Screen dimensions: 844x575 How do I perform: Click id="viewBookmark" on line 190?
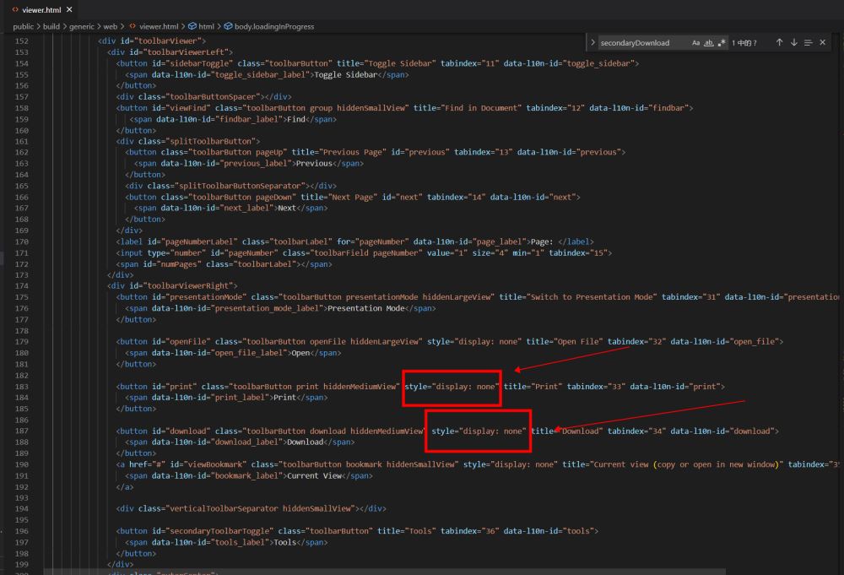click(x=208, y=464)
